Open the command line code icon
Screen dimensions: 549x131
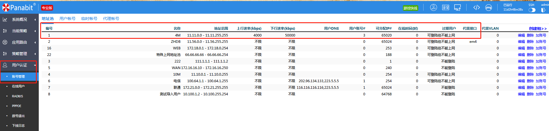coord(476,8)
